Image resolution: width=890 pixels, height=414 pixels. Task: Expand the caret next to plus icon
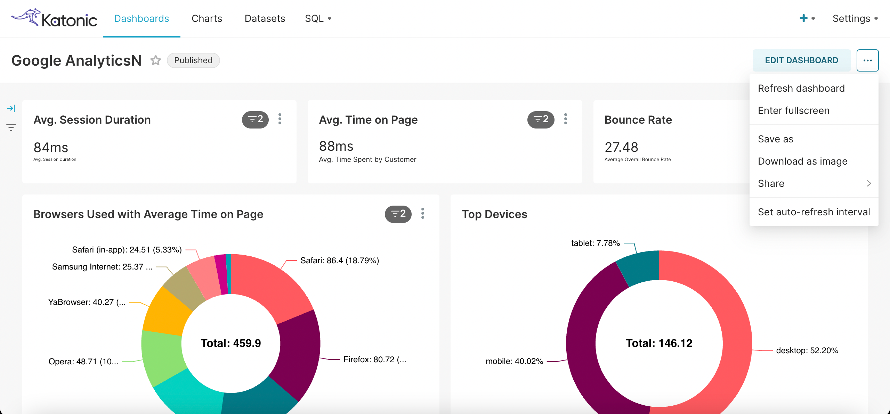pyautogui.click(x=813, y=19)
